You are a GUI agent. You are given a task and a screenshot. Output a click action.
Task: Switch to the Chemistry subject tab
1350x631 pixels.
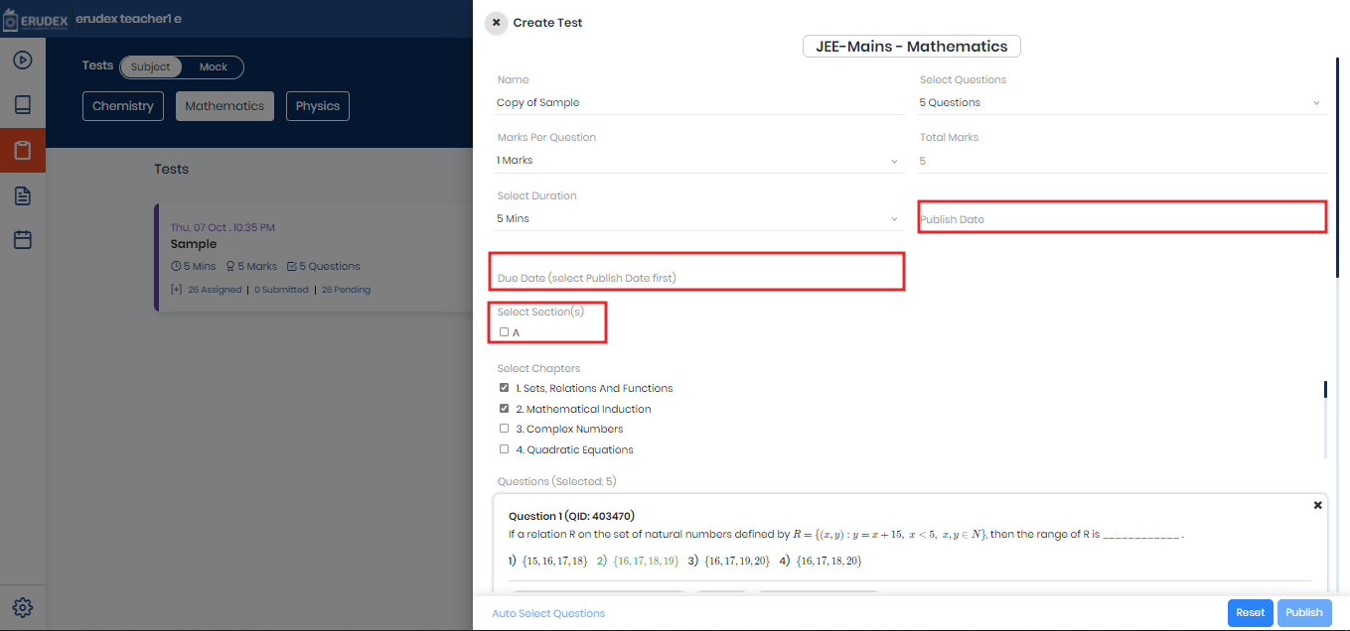click(x=123, y=106)
